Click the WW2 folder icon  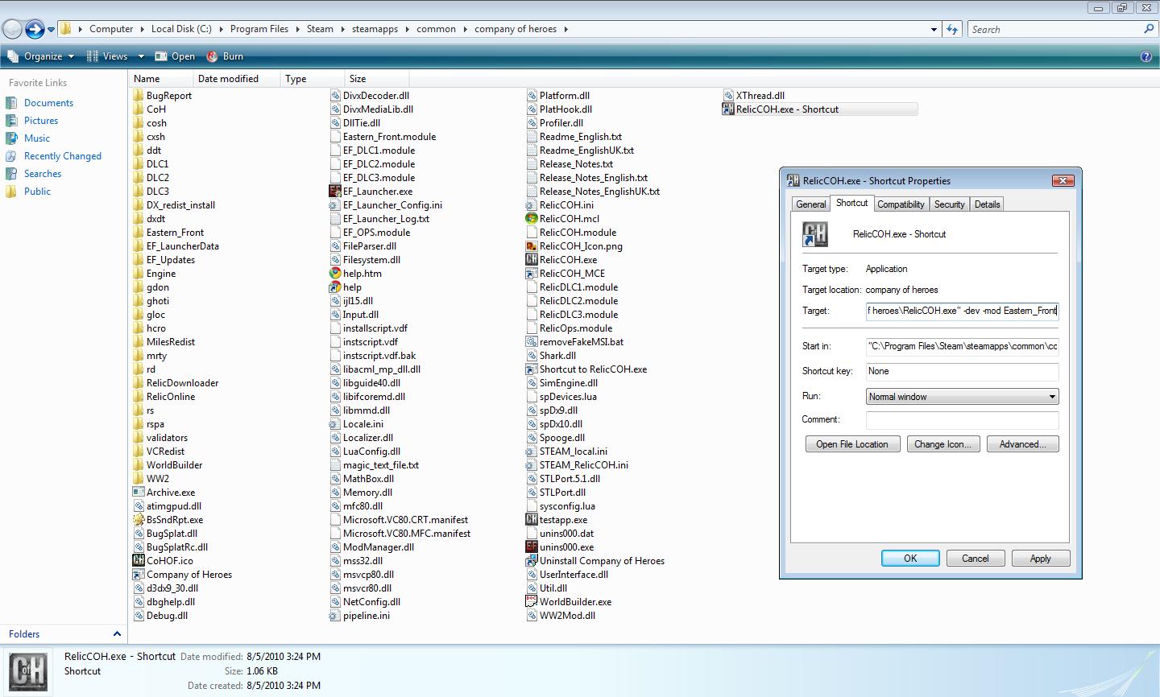[x=139, y=479]
